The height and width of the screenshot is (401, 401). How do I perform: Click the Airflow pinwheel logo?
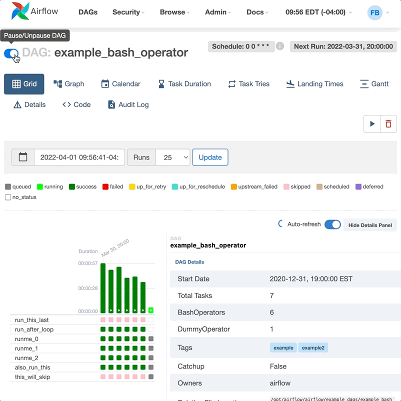click(20, 11)
